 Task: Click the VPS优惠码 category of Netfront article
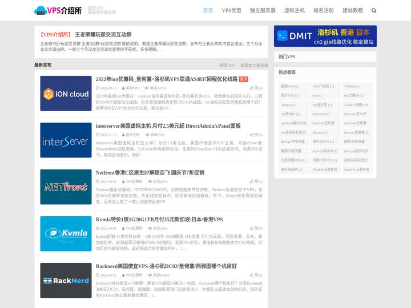(134, 181)
